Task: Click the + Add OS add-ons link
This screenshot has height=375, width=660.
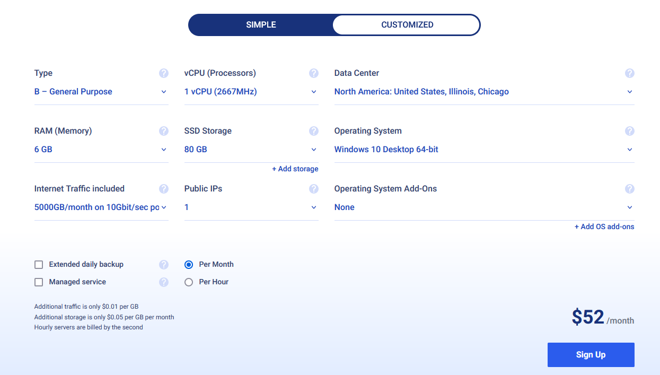Action: point(604,227)
